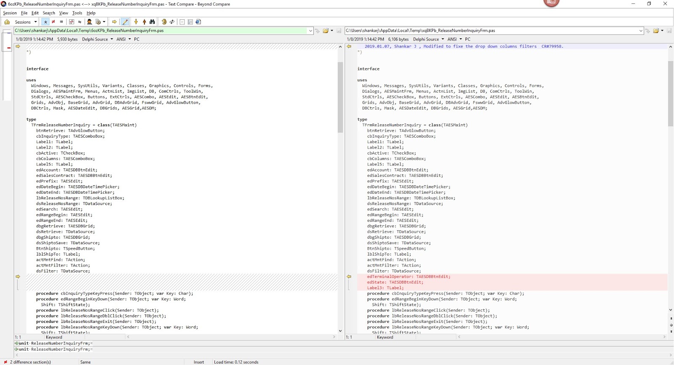674x365 pixels.
Task: Click the double-chevron toolbar icon
Action: coord(182,22)
